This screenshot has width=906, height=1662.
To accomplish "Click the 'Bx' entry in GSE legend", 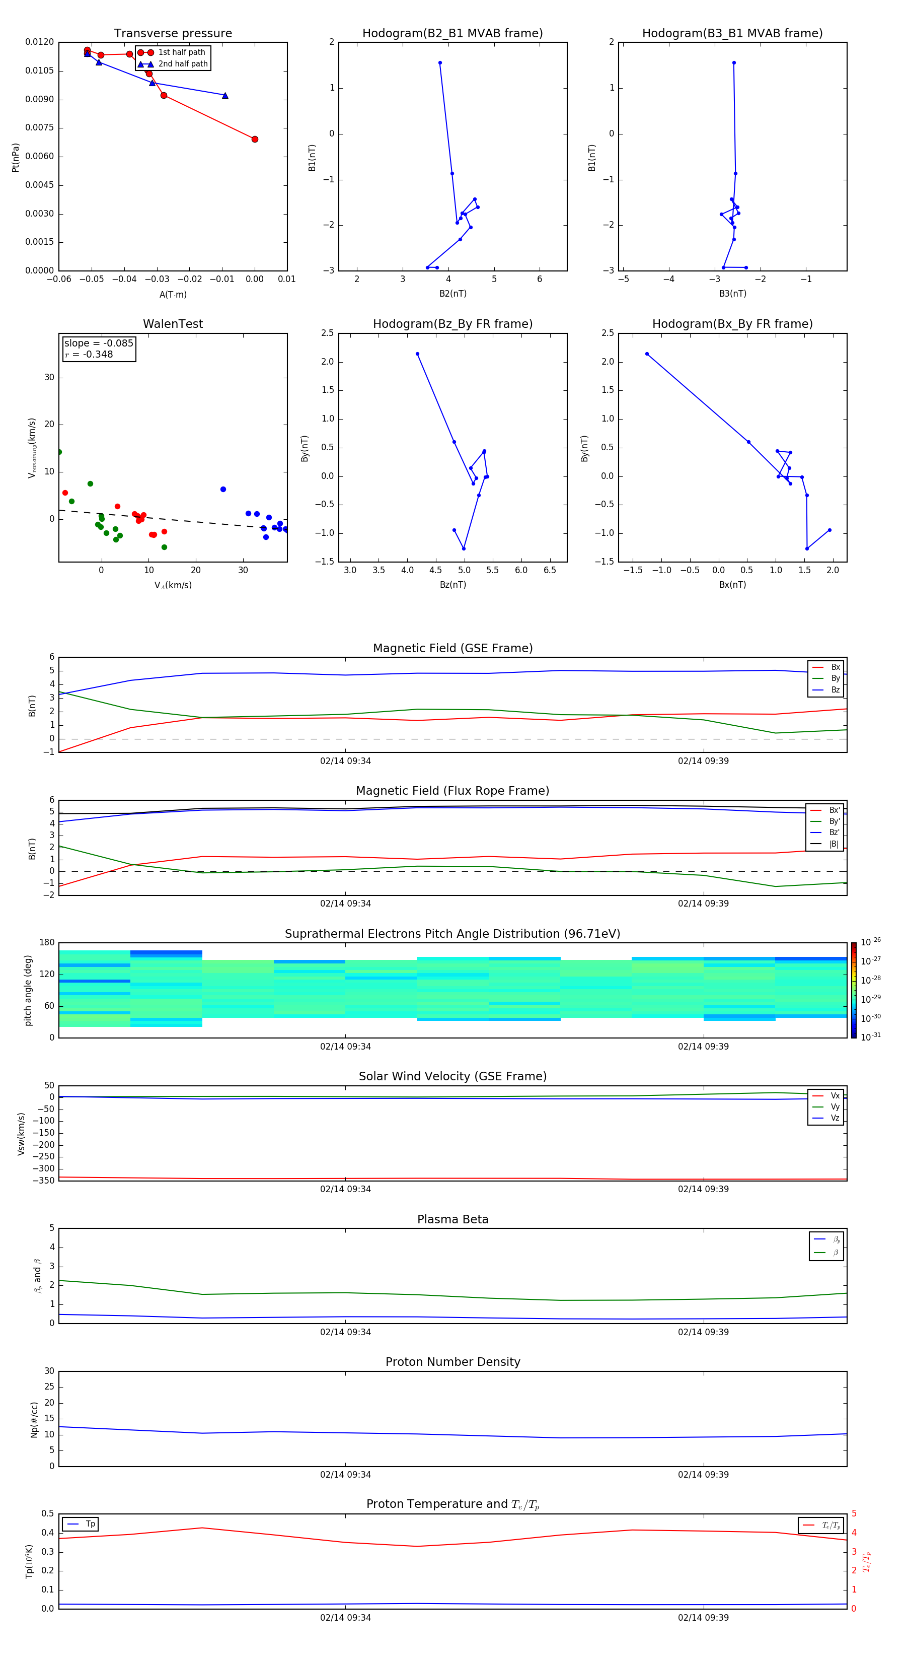I will click(x=826, y=667).
